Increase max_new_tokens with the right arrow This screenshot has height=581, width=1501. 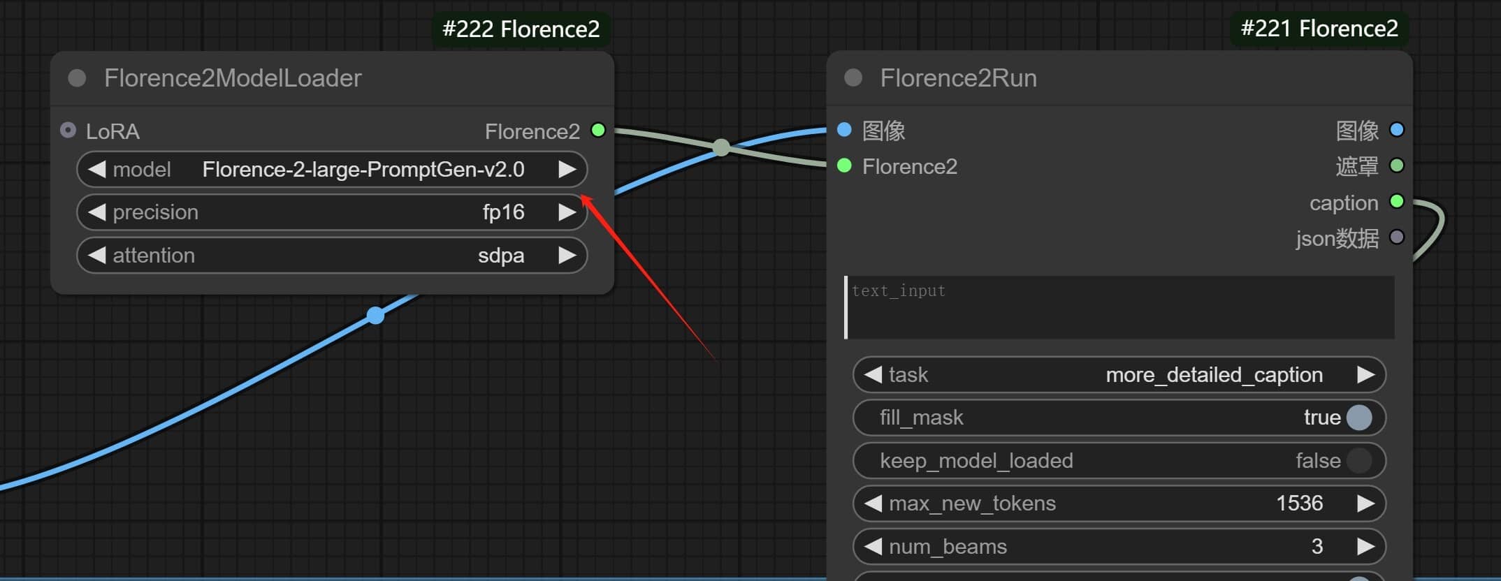click(1365, 503)
